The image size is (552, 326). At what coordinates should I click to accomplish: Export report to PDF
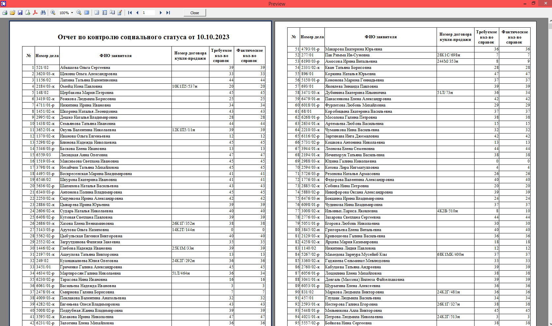(35, 13)
